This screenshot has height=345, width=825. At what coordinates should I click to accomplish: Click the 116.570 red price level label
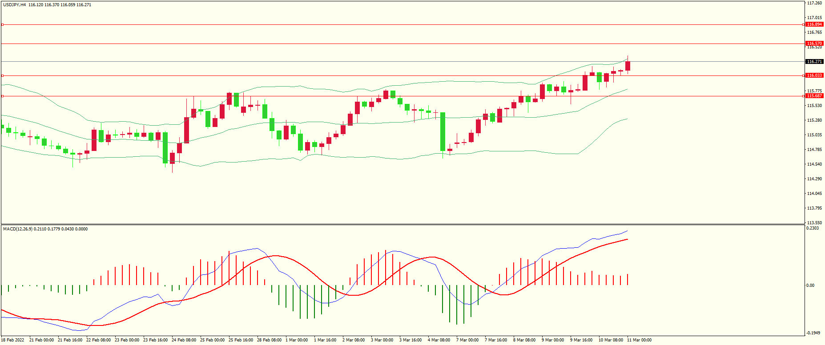814,44
